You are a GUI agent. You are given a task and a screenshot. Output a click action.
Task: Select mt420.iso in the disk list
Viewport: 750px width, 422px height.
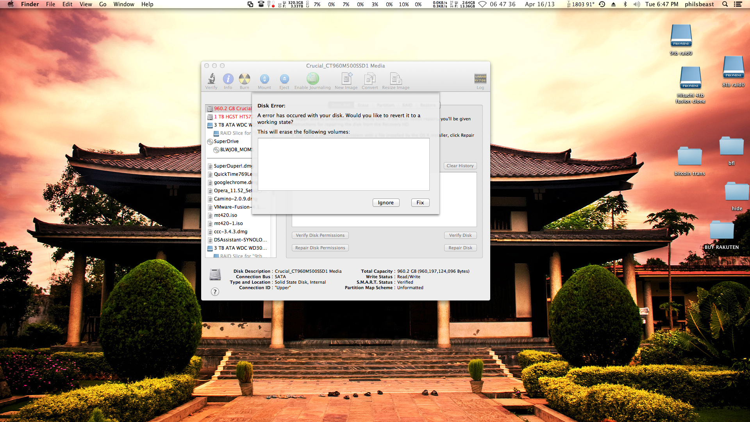225,215
